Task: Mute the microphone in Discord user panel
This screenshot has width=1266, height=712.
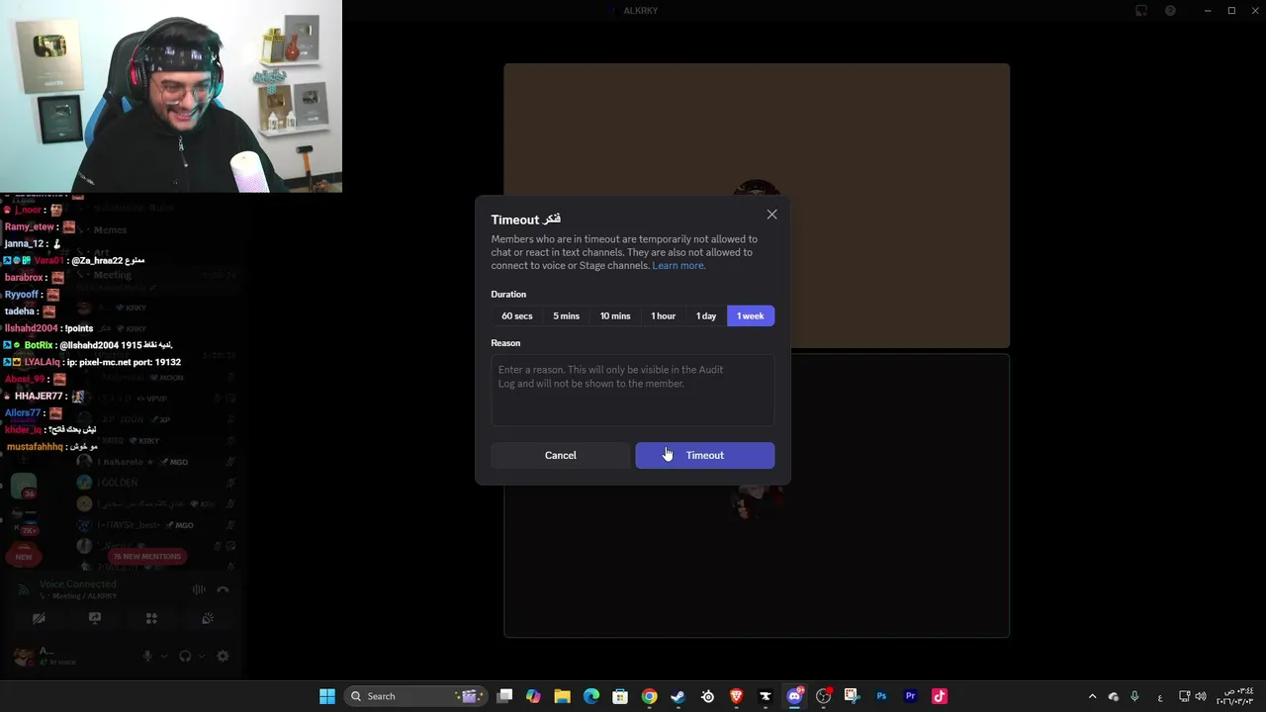Action: (x=147, y=656)
